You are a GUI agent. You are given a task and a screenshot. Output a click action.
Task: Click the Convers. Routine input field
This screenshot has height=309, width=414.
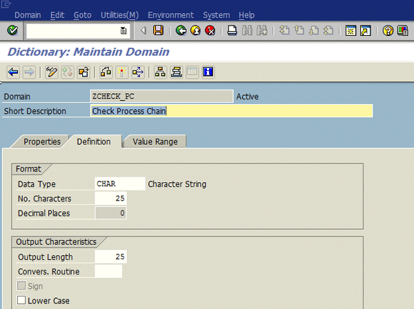point(108,272)
